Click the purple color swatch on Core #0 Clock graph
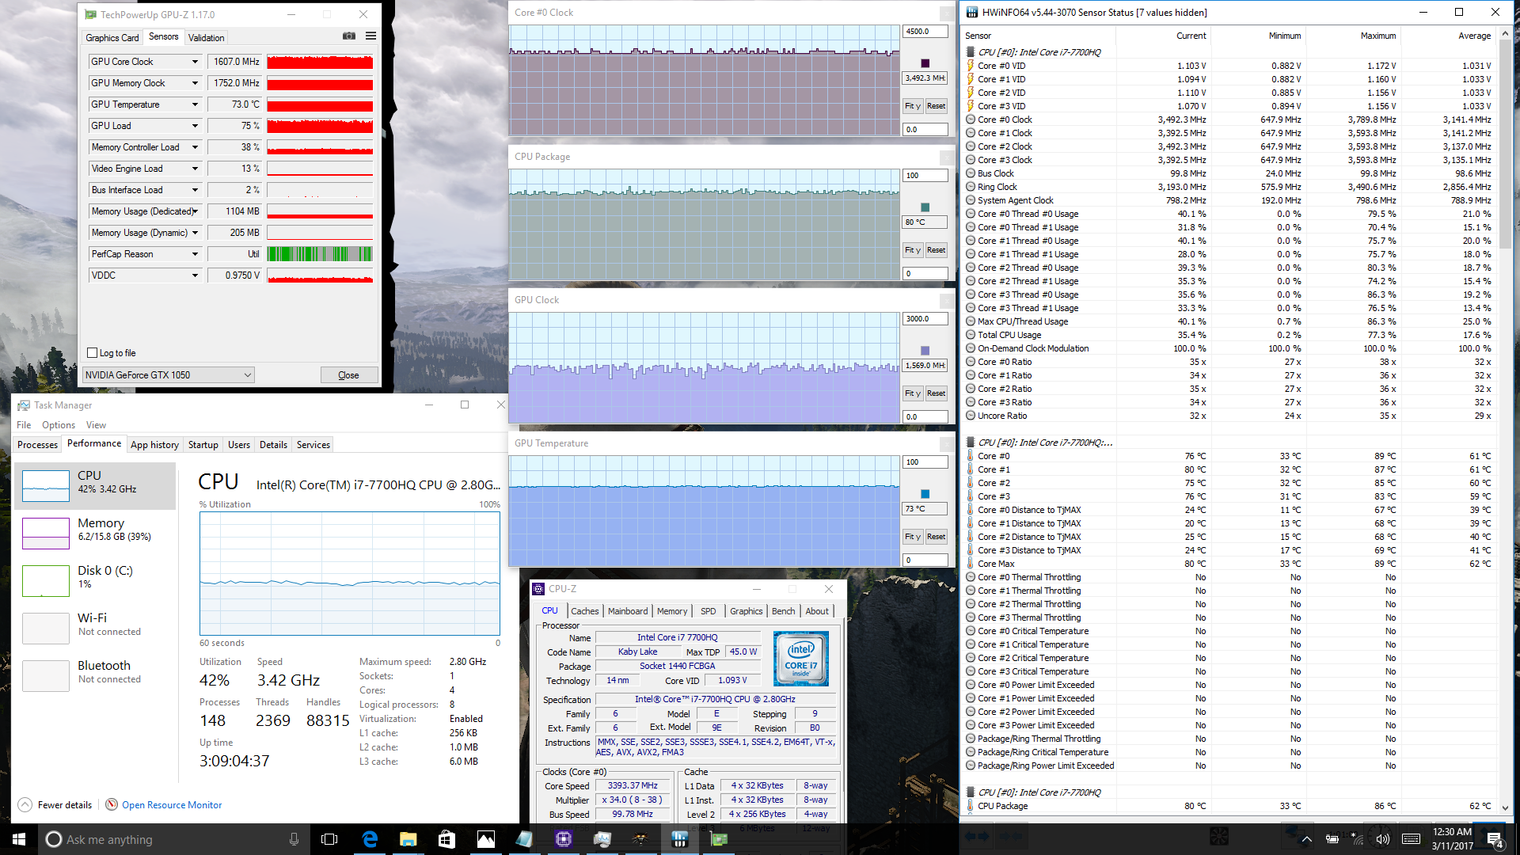Screen dimensions: 1520x855 tap(925, 63)
